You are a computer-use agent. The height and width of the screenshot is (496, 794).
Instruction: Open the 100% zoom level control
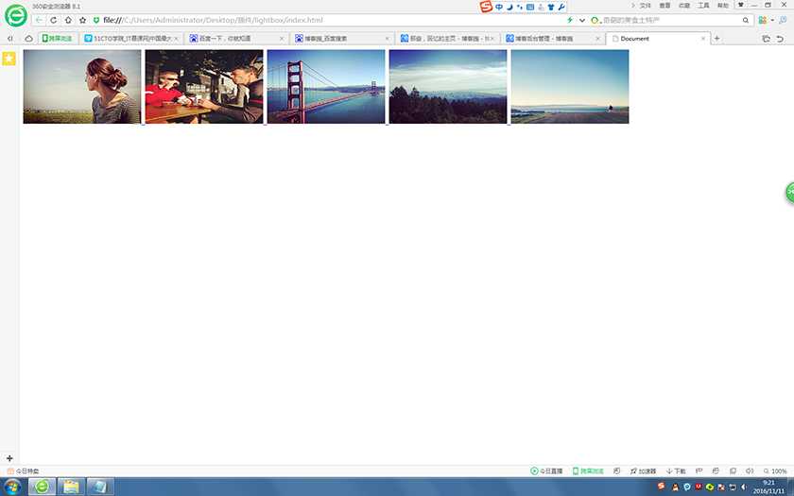(775, 470)
